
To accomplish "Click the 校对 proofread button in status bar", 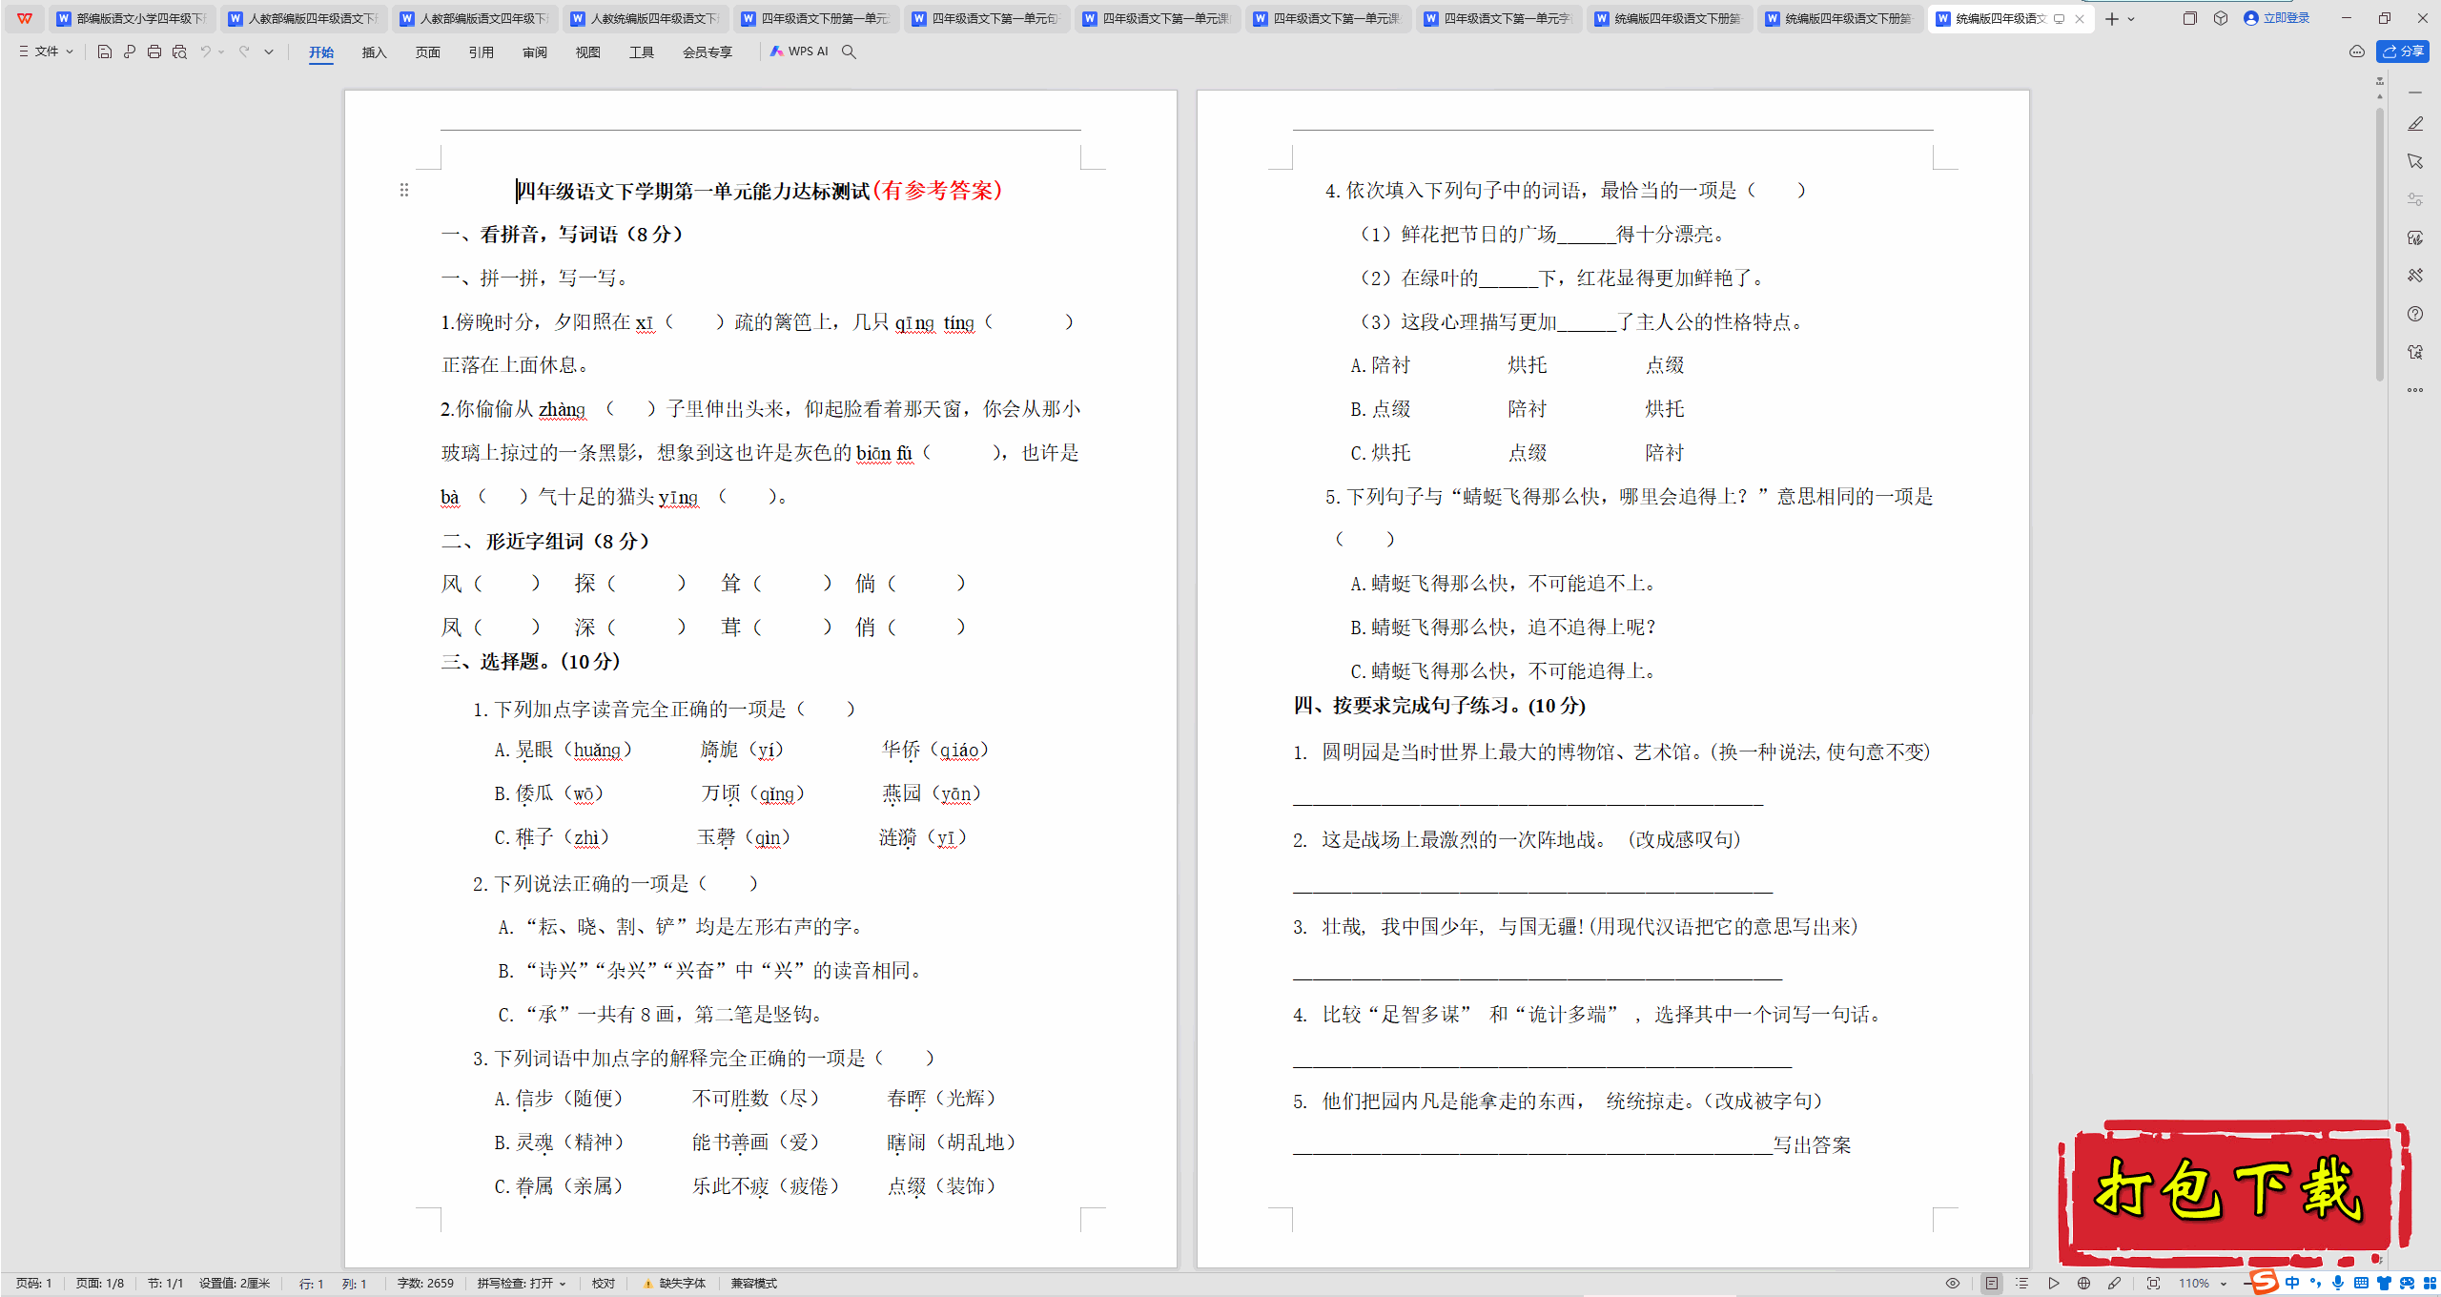I will pyautogui.click(x=604, y=1284).
